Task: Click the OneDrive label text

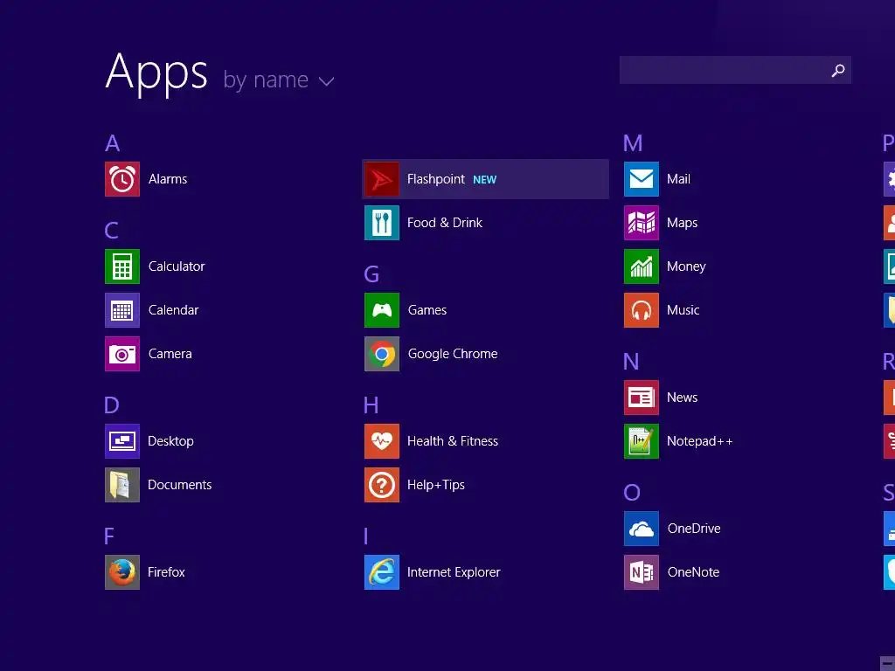Action: click(x=694, y=529)
